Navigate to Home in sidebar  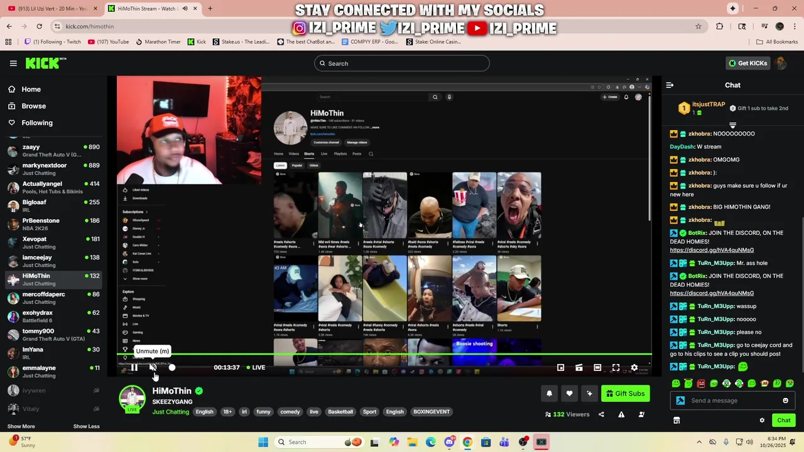coord(53,89)
